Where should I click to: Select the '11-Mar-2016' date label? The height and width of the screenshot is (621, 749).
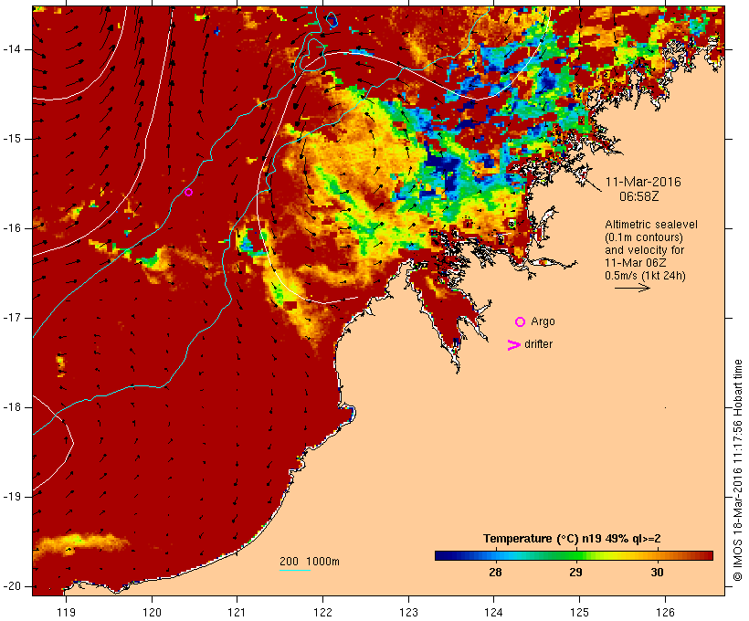point(643,182)
